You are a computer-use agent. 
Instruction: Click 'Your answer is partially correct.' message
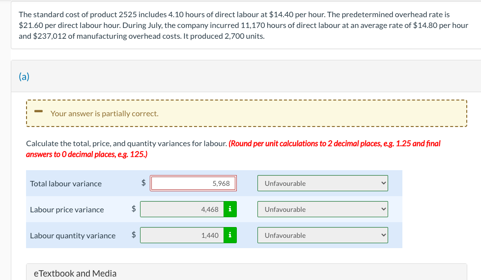(104, 114)
